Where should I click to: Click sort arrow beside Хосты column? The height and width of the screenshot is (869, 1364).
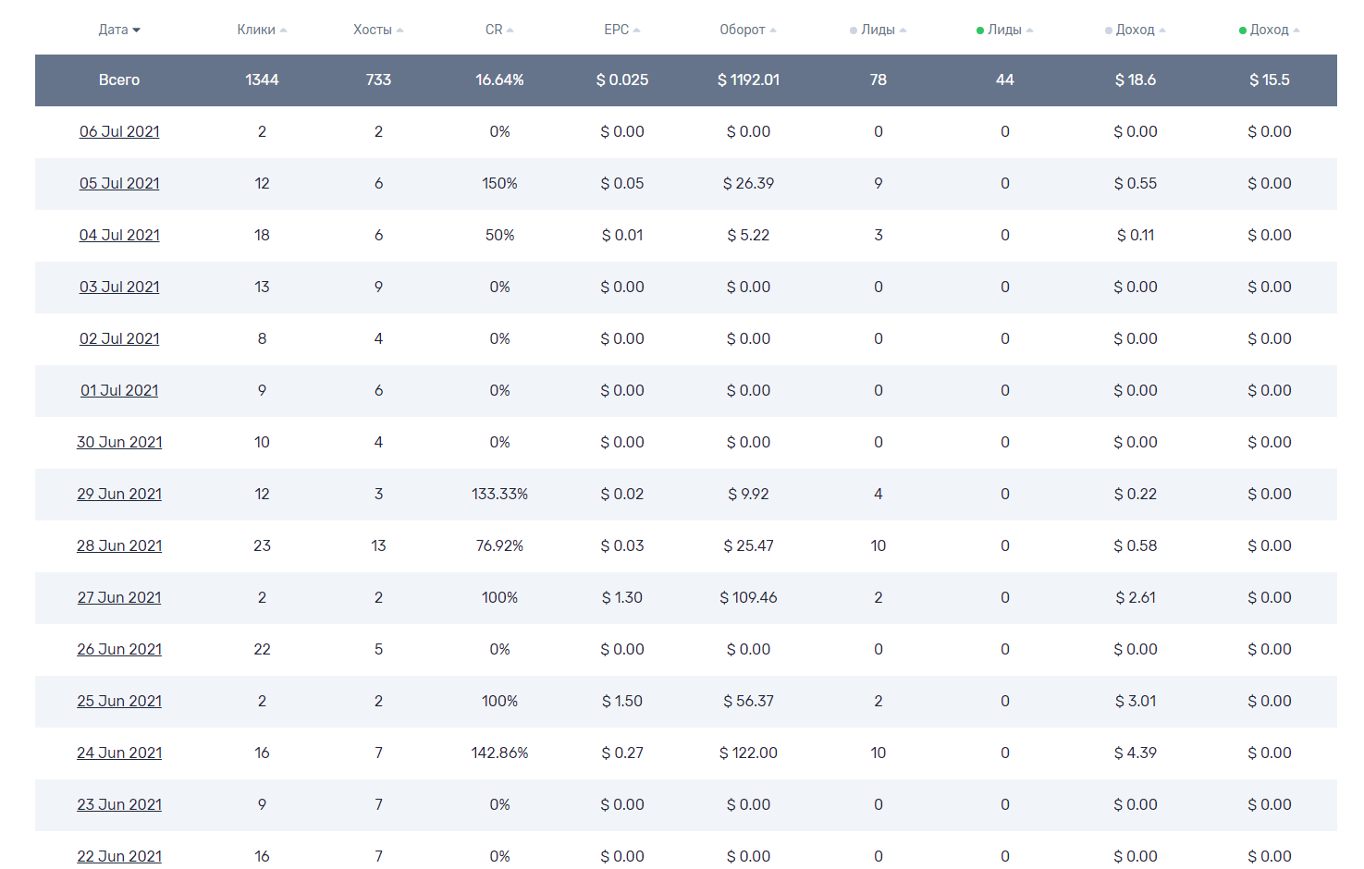click(399, 31)
